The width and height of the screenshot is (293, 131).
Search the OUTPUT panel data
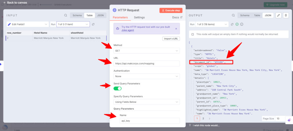[x=233, y=15]
